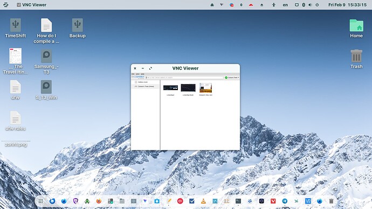
Task: Open the volume control in top panel
Action: click(310, 5)
